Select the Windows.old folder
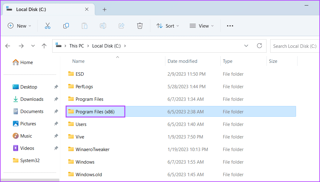Image resolution: width=320 pixels, height=182 pixels. (x=181, y=175)
